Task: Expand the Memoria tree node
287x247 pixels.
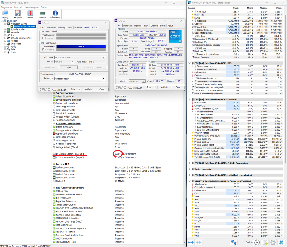Action: point(5,32)
